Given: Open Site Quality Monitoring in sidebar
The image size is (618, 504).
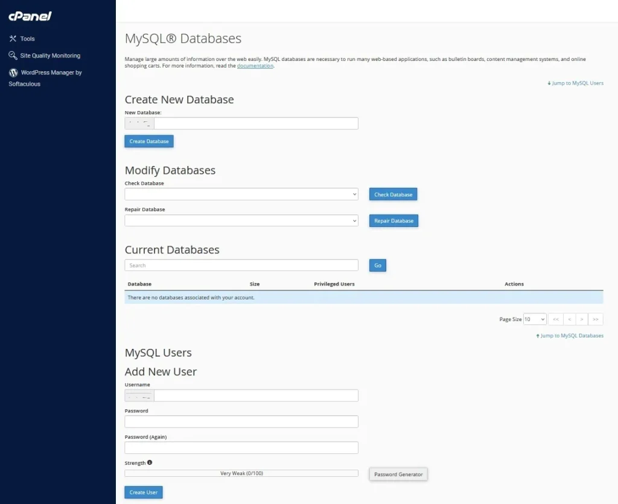Looking at the screenshot, I should coord(49,56).
